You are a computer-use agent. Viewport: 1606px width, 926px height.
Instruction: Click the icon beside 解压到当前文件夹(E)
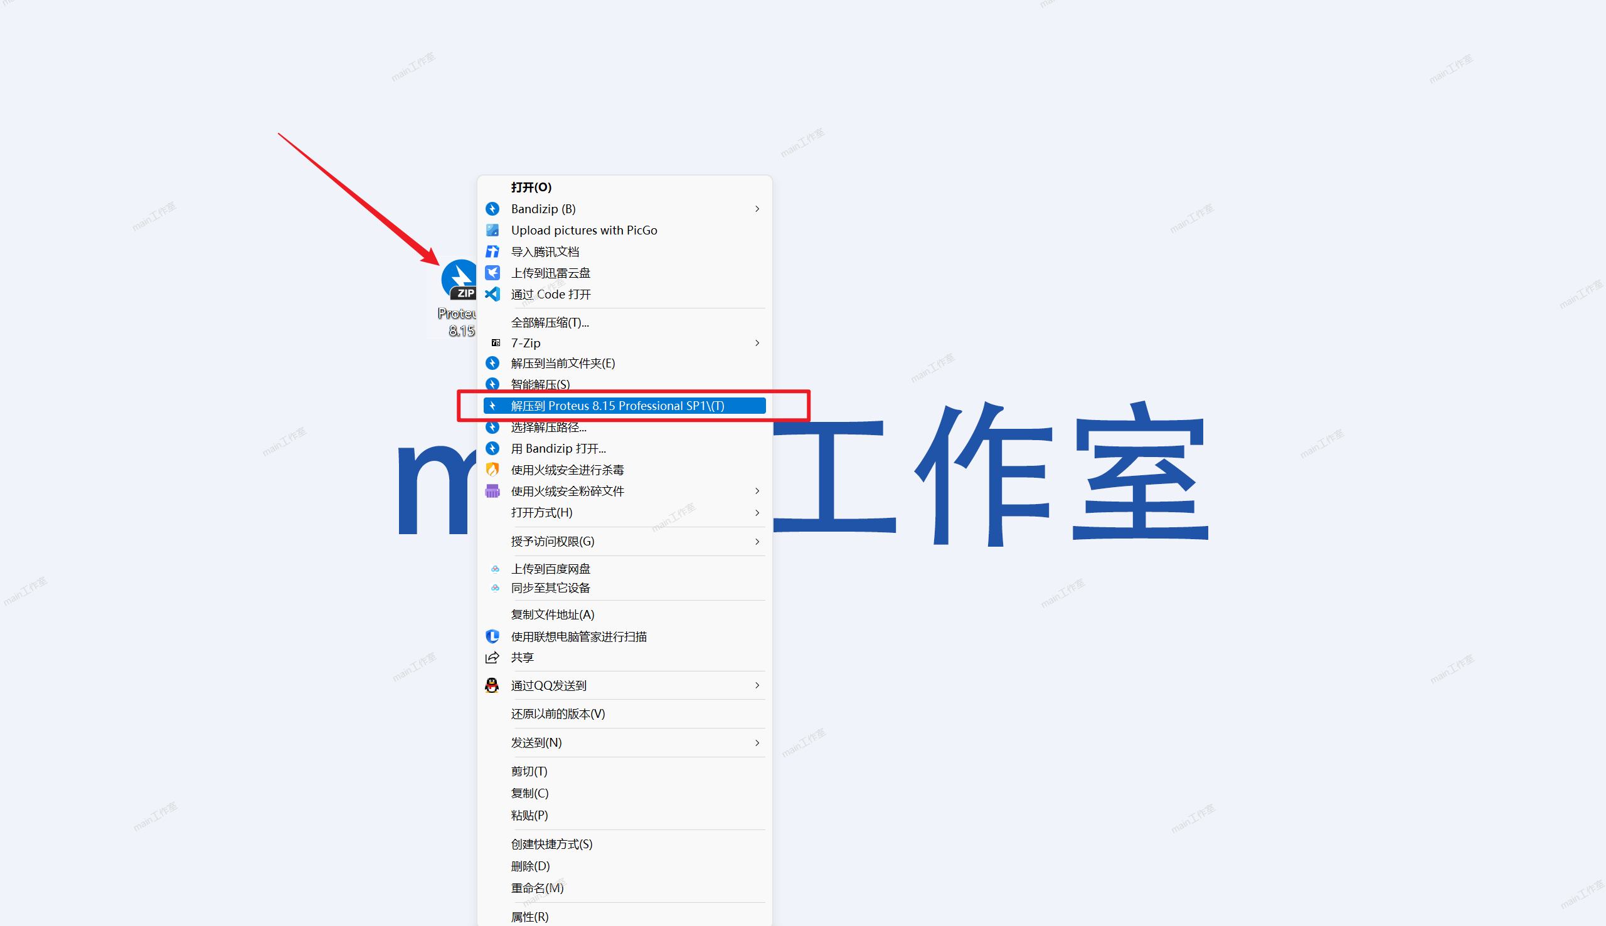click(492, 363)
